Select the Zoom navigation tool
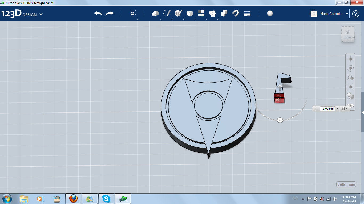This screenshot has width=364, height=204. [350, 77]
